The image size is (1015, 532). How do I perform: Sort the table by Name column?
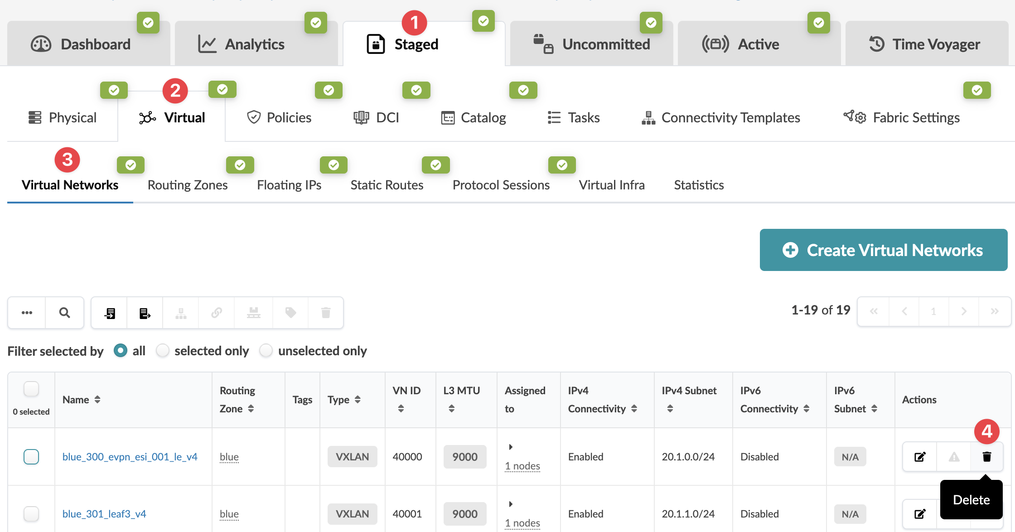click(97, 399)
